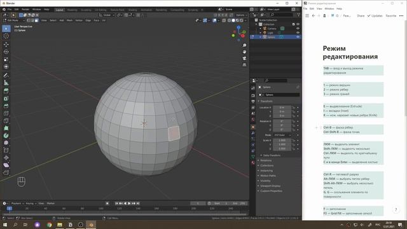Screen dimensions: 407x229
Task: Open the Edit Mode dropdown
Action: pos(14,20)
